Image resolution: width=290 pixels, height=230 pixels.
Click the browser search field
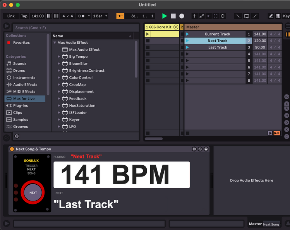76,28
